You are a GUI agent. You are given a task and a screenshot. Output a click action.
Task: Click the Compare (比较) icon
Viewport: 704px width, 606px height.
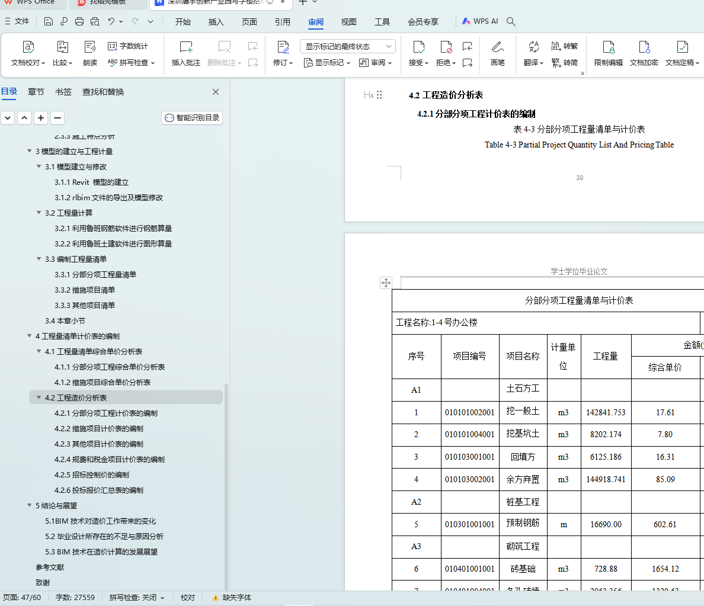[x=62, y=47]
